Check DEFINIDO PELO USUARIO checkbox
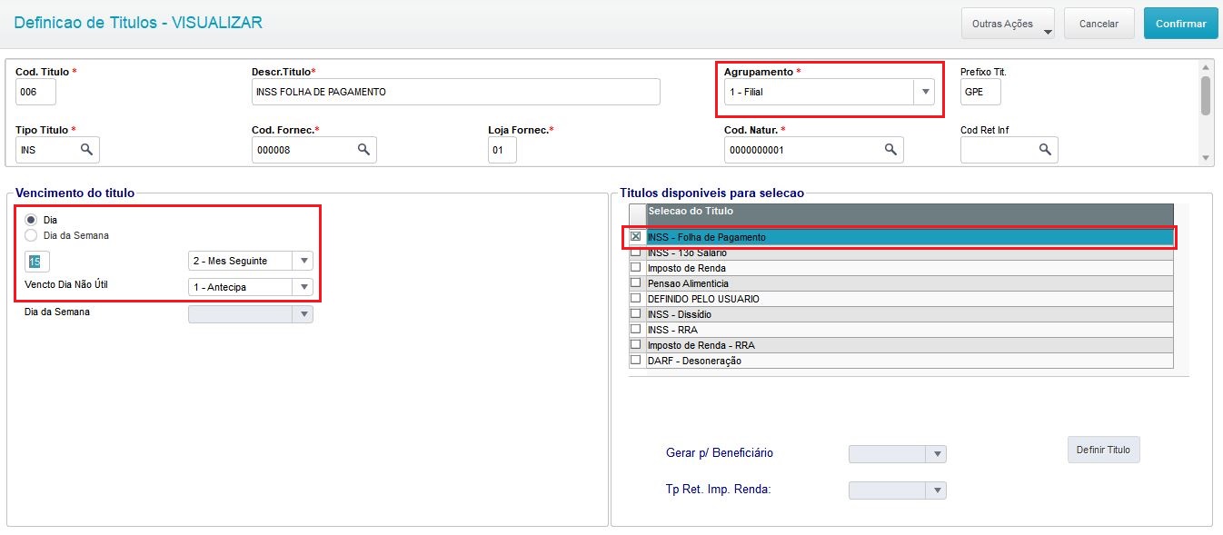The width and height of the screenshot is (1223, 535). (x=636, y=299)
